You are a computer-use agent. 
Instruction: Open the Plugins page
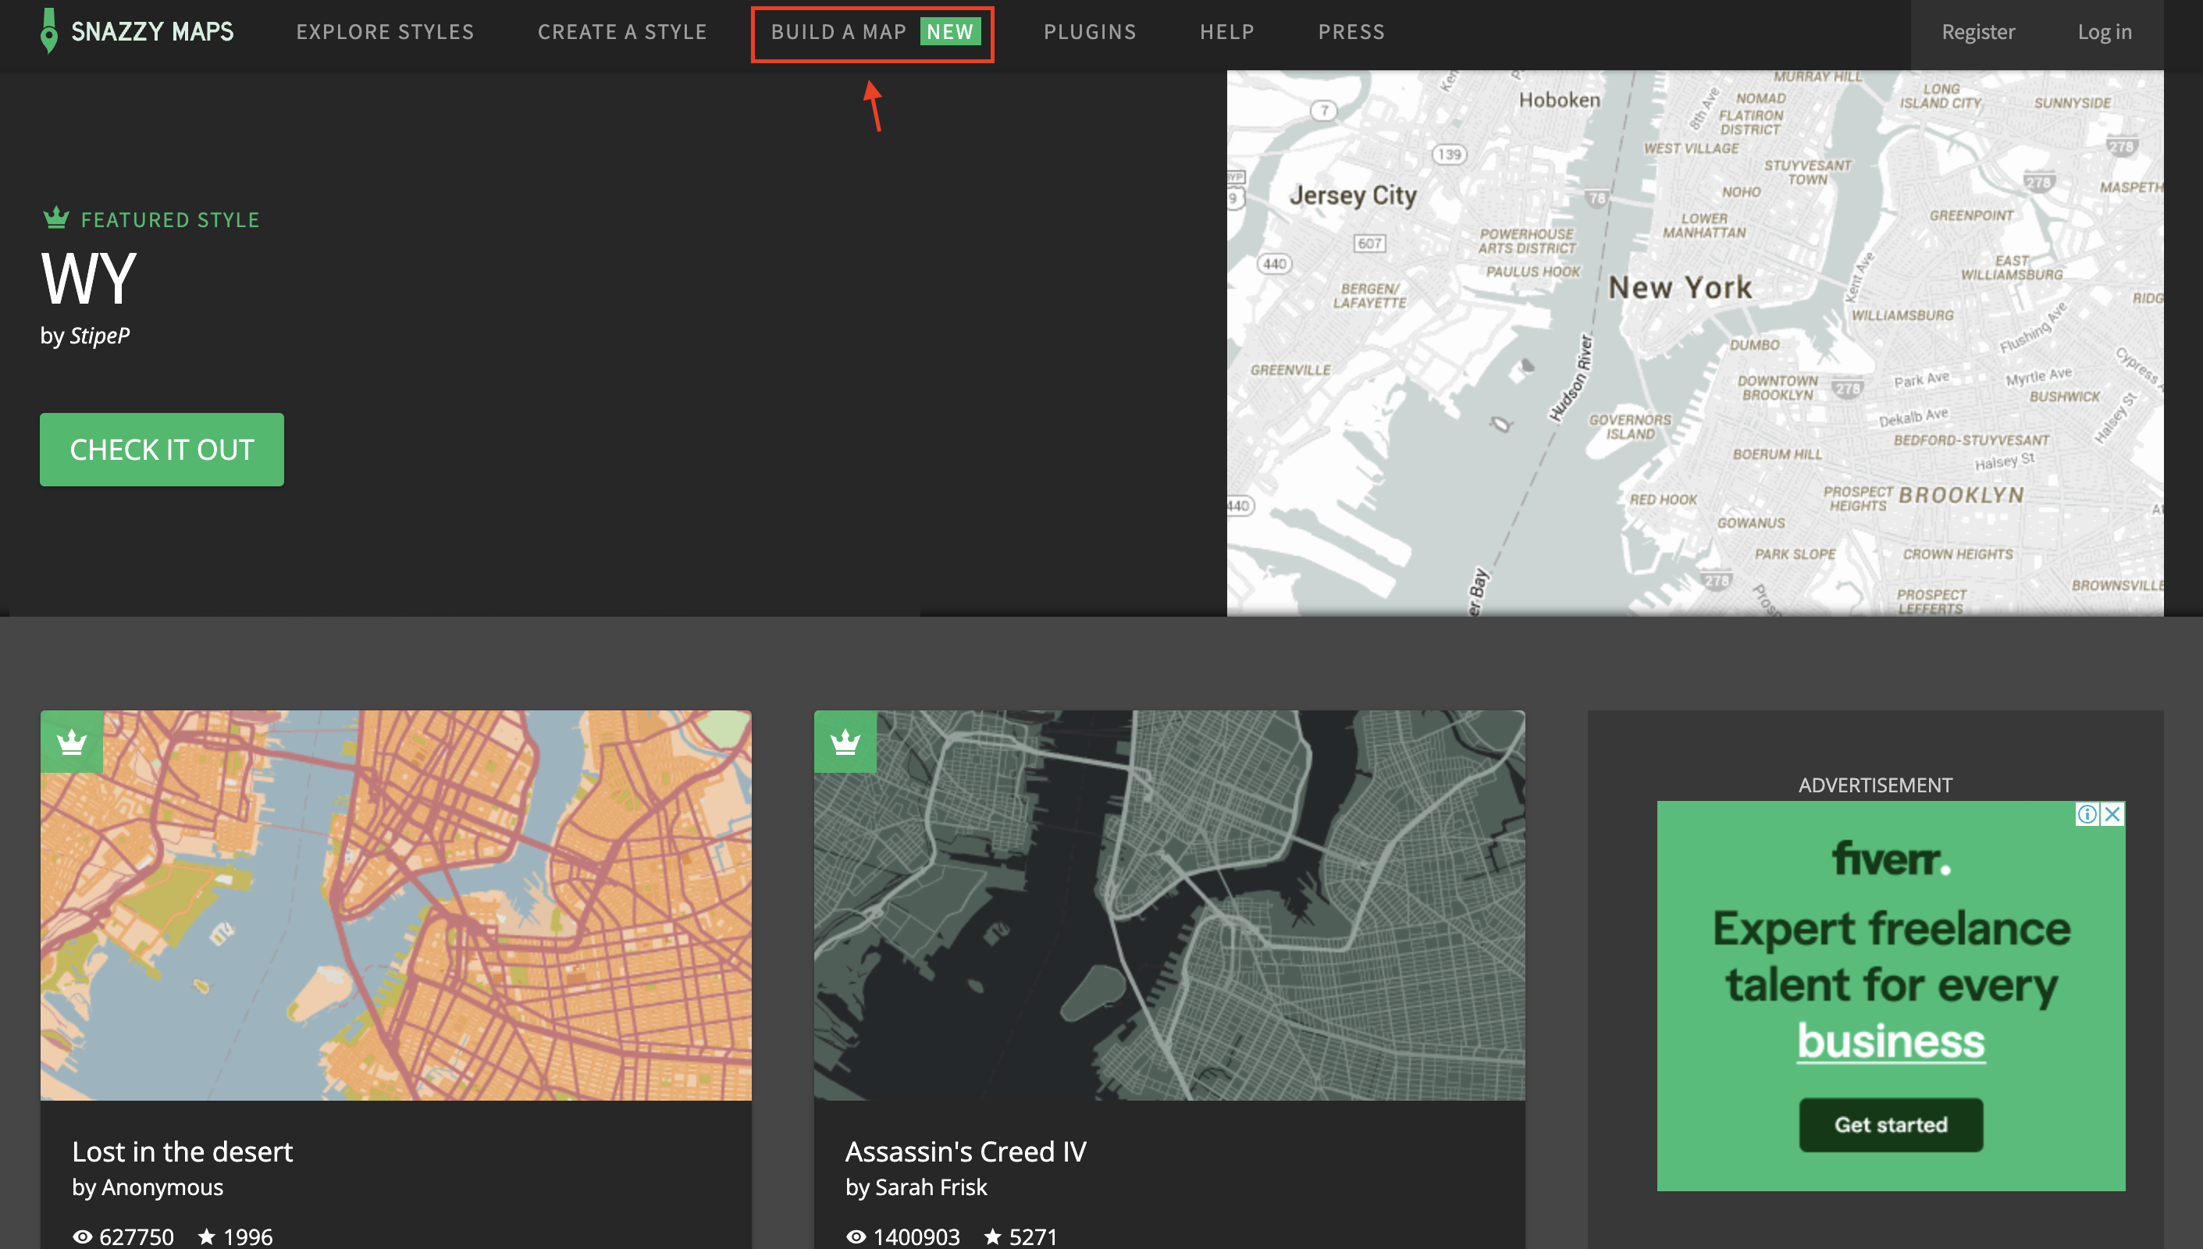click(x=1090, y=32)
